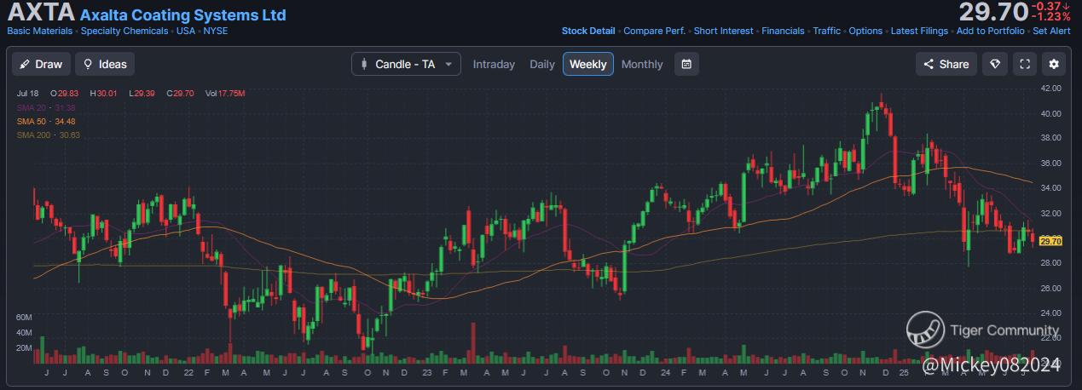Open the Draw tools
The height and width of the screenshot is (390, 1082).
point(41,64)
